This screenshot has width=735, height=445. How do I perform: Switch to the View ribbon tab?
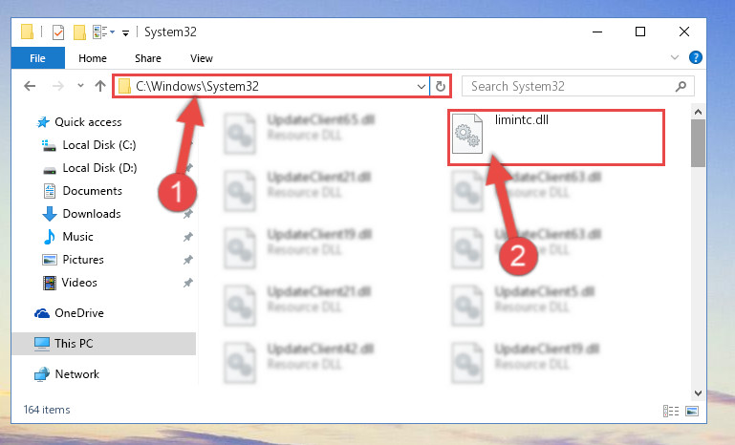202,58
